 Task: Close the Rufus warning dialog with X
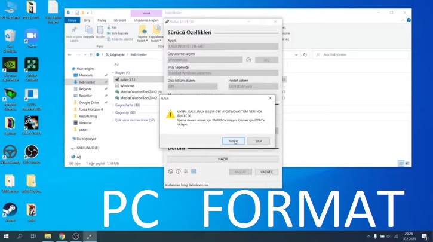[x=270, y=98]
